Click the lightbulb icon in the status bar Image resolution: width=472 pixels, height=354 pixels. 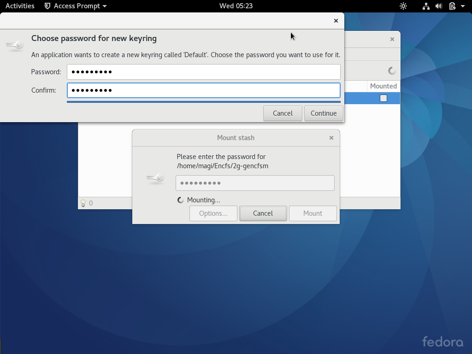click(x=83, y=203)
